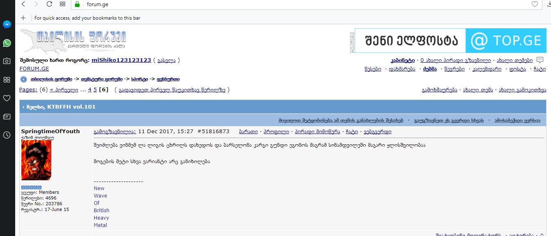Click the browser forward arrow
Image resolution: width=551 pixels, height=236 pixels.
36,4
